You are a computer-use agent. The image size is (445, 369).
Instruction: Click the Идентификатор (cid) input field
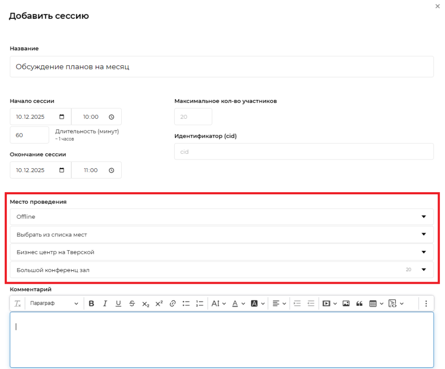304,152
